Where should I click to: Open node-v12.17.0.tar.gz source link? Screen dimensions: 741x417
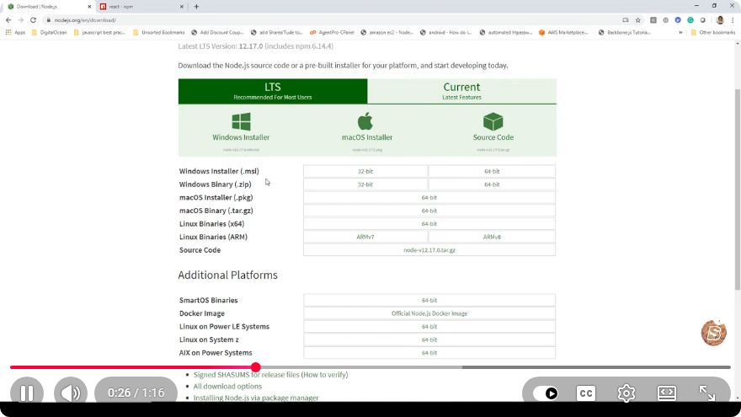429,250
